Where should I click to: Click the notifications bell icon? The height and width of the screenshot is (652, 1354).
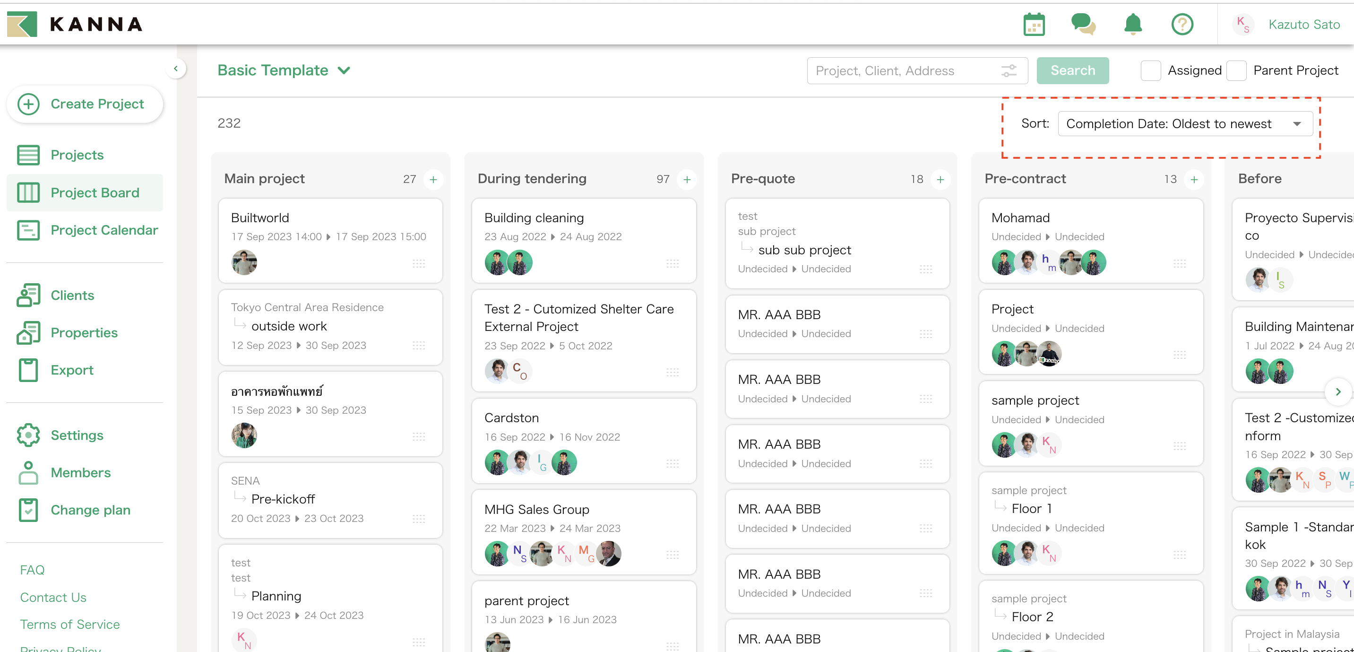coord(1133,24)
